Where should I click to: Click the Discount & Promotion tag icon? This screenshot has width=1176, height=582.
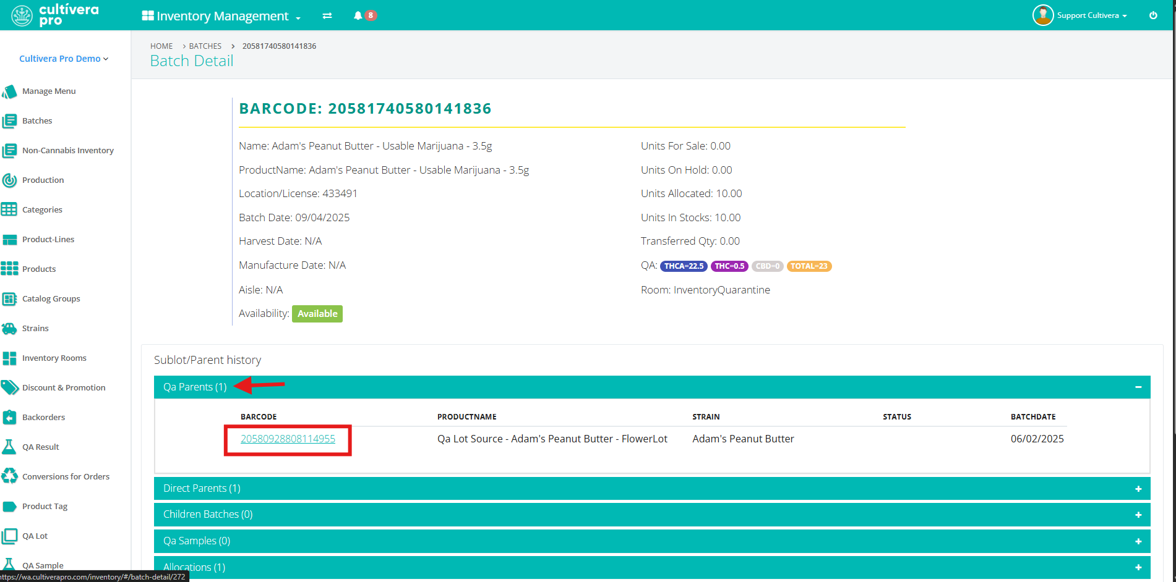tap(9, 388)
